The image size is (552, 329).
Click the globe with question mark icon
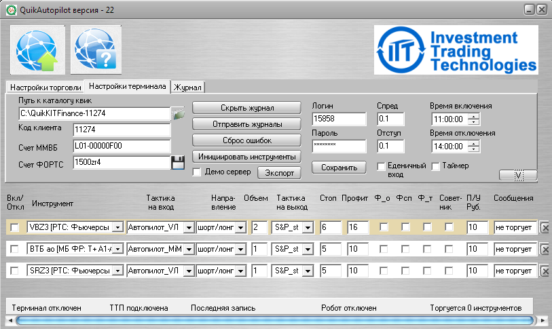tap(96, 50)
